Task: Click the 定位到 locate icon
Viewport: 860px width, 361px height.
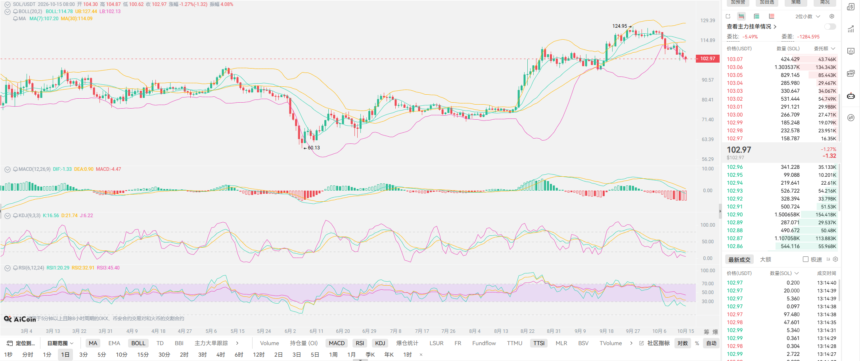Action: pyautogui.click(x=10, y=343)
